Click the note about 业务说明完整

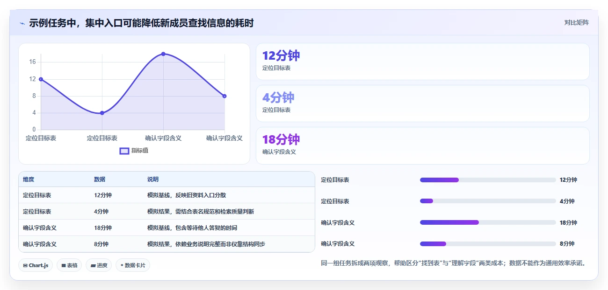coord(206,244)
